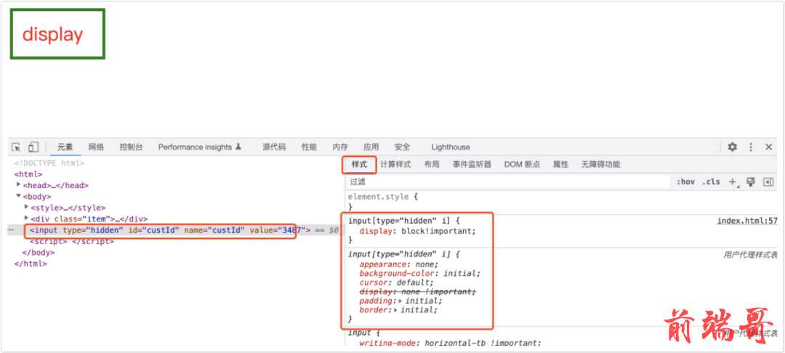The height and width of the screenshot is (353, 785).
Task: Click the appearance: none declaration
Action: point(398,264)
